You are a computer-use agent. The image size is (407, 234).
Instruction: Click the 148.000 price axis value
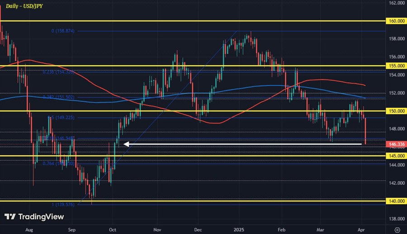tap(397, 129)
